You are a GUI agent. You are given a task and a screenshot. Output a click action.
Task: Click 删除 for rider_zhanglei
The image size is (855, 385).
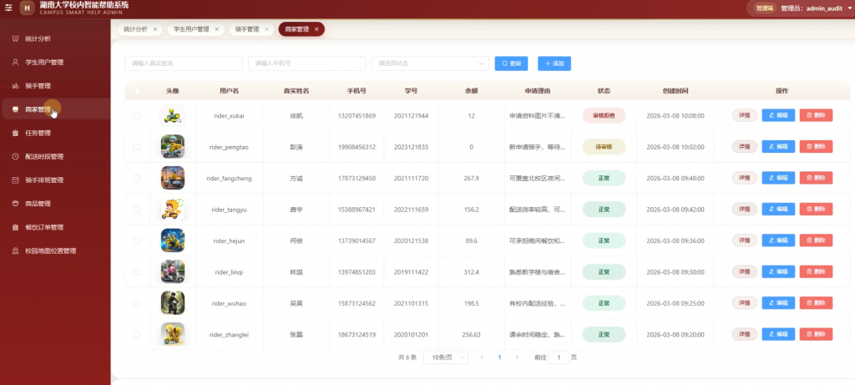click(x=816, y=334)
